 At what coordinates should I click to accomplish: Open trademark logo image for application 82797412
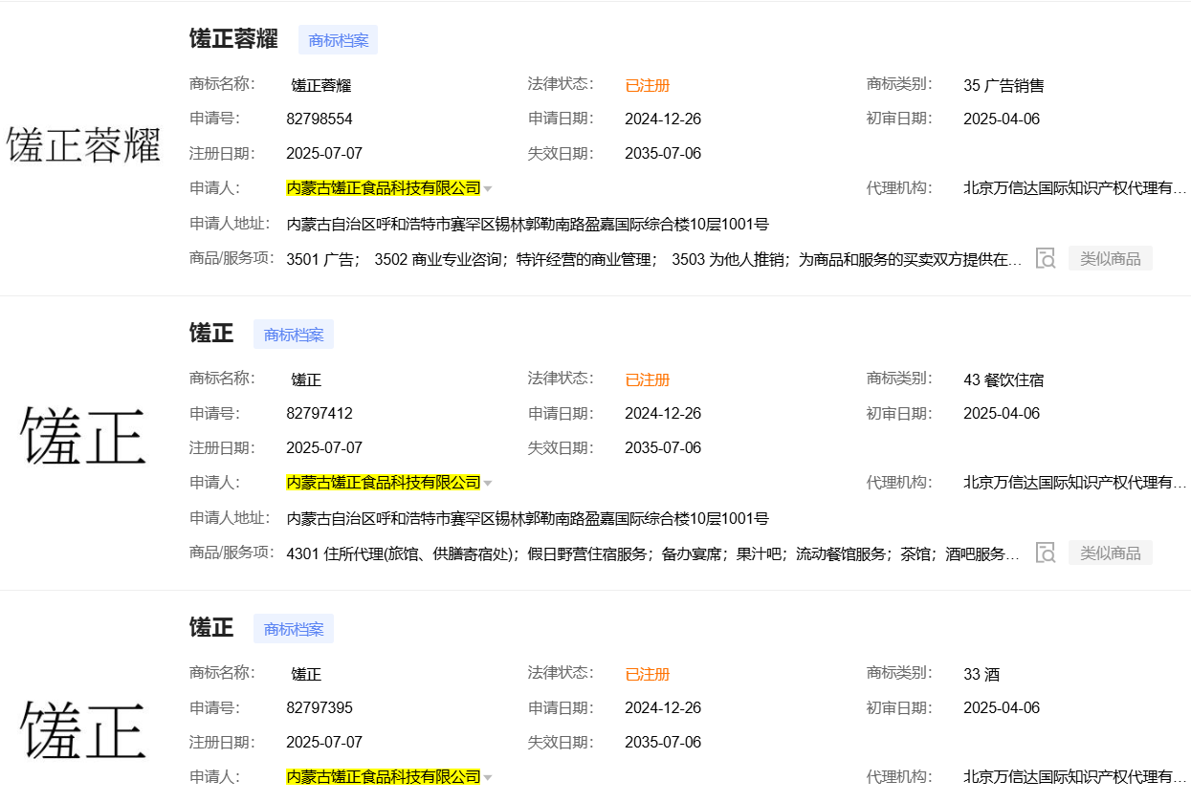pyautogui.click(x=84, y=437)
